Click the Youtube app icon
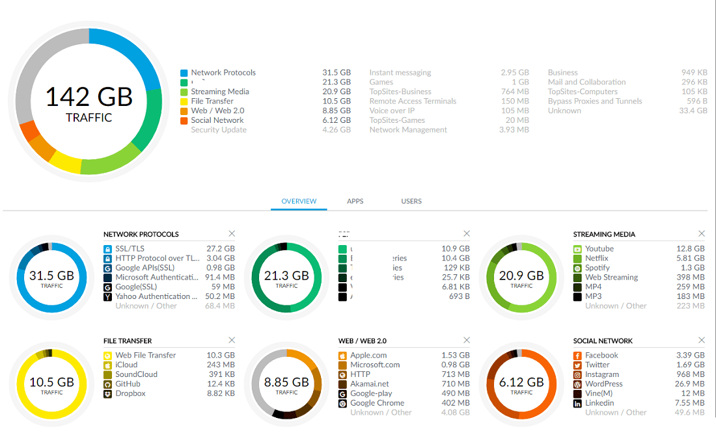This screenshot has width=716, height=442. click(577, 249)
